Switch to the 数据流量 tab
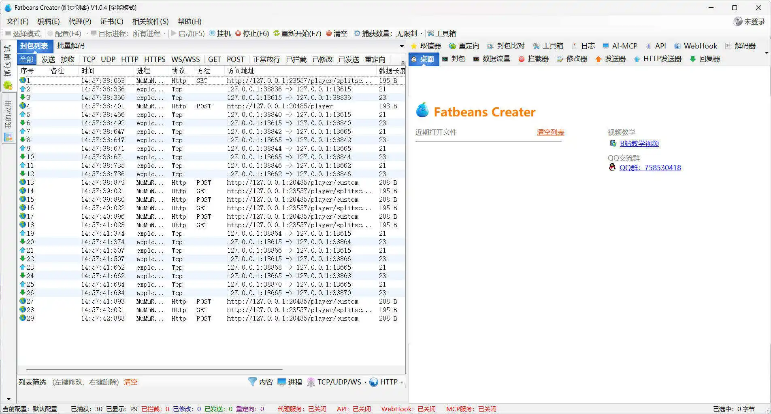771x414 pixels. (492, 59)
